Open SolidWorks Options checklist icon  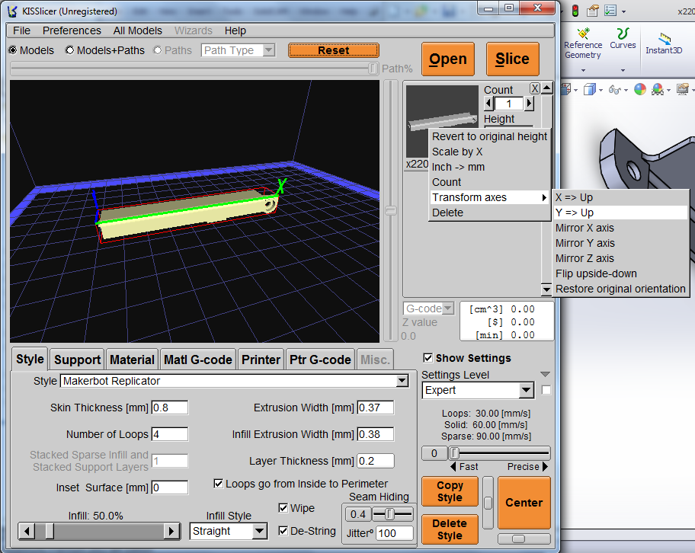point(610,11)
